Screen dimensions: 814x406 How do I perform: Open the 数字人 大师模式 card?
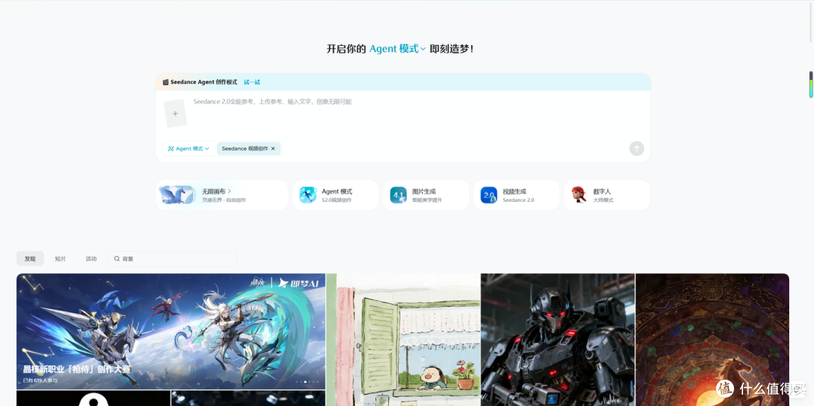[x=607, y=195]
